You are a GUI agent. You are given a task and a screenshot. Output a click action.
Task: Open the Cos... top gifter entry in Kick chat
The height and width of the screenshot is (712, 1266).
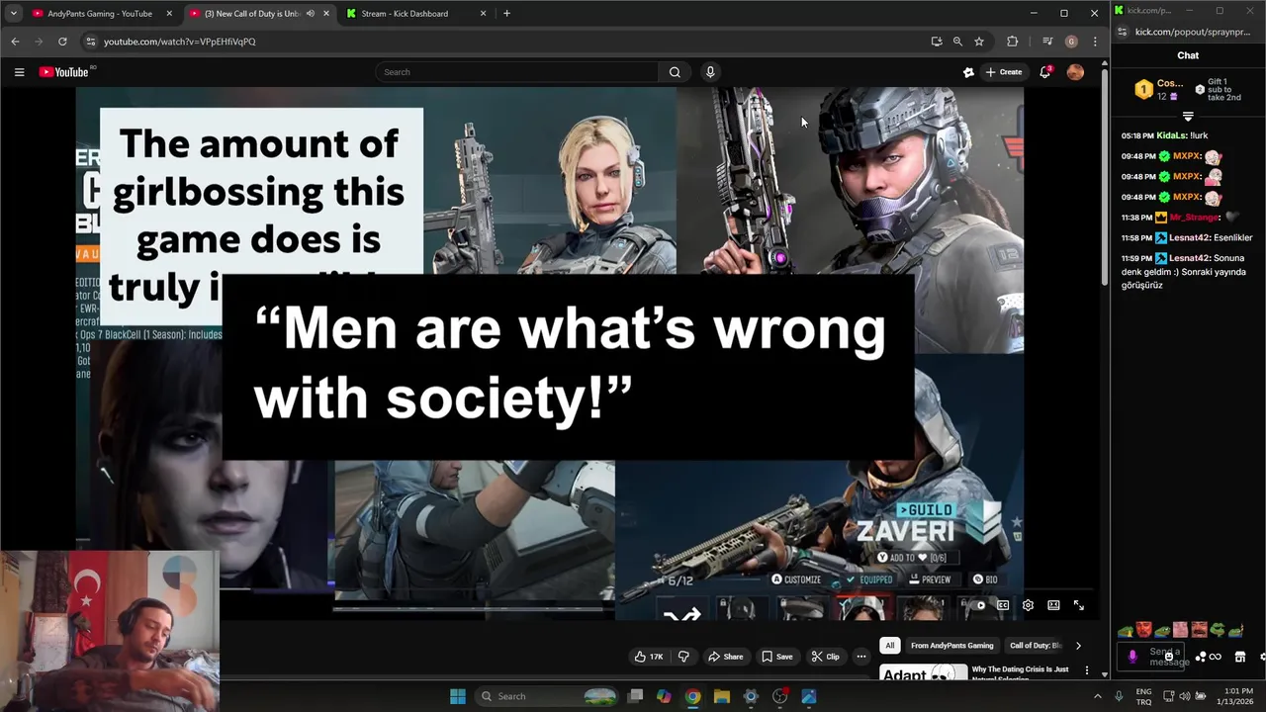pyautogui.click(x=1158, y=89)
